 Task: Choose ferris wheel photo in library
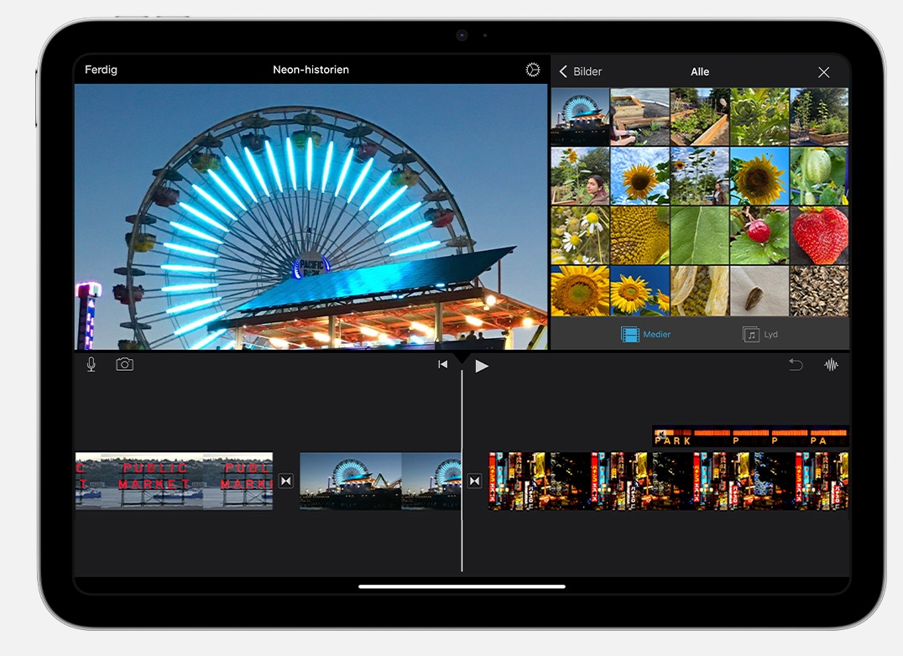point(580,117)
